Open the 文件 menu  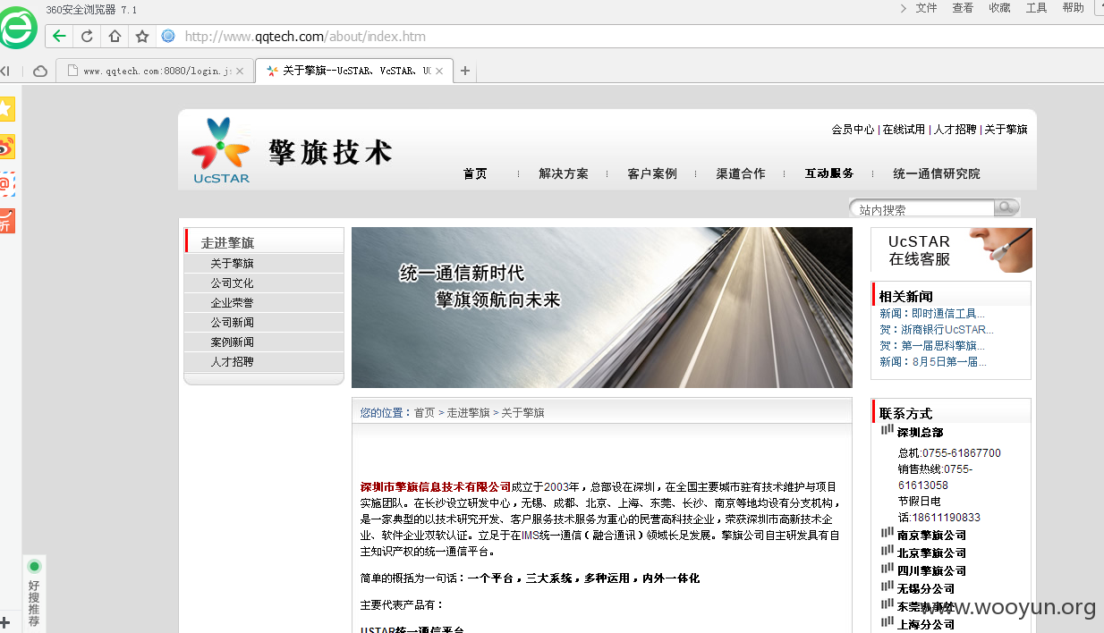click(x=926, y=8)
